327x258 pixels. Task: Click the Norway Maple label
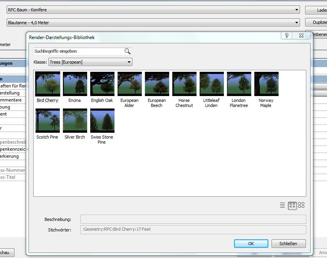click(x=266, y=103)
